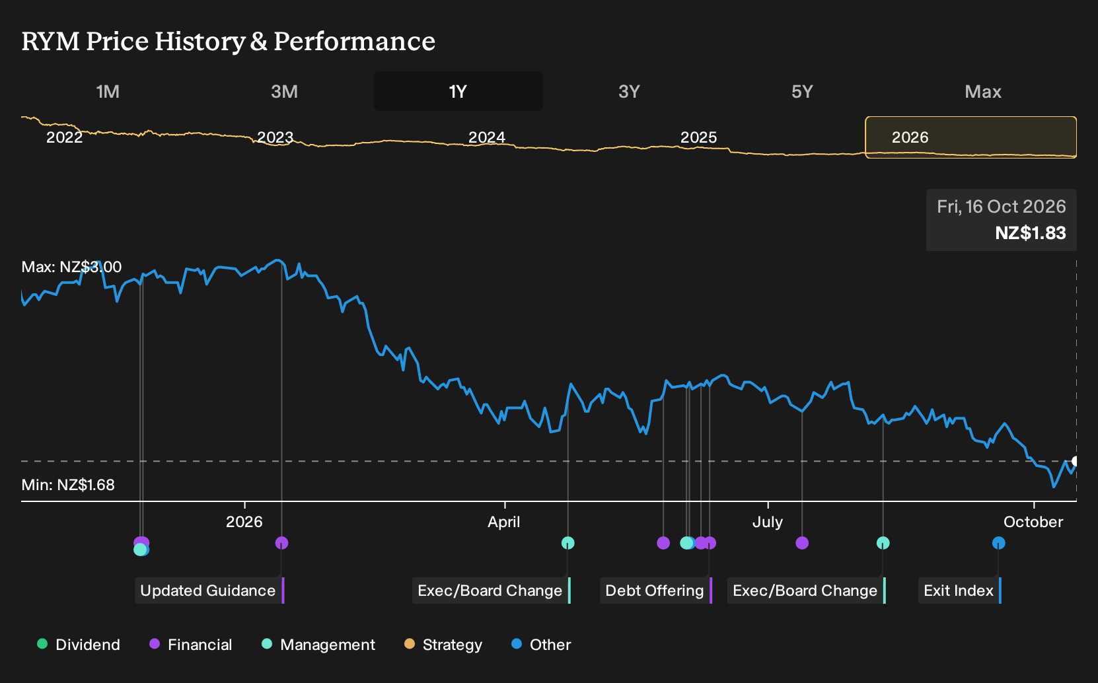The height and width of the screenshot is (683, 1098).
Task: Open the Updated Guidance event label
Action: point(209,591)
